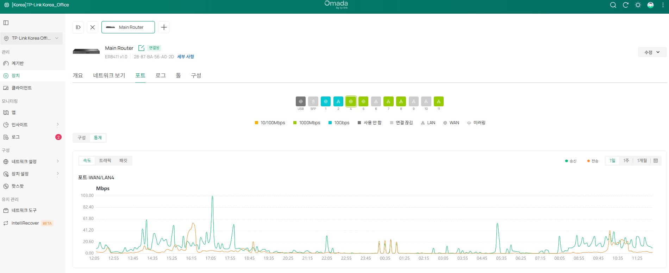Select the USB port icon
Viewport: 669px width, 273px height.
pyautogui.click(x=301, y=101)
